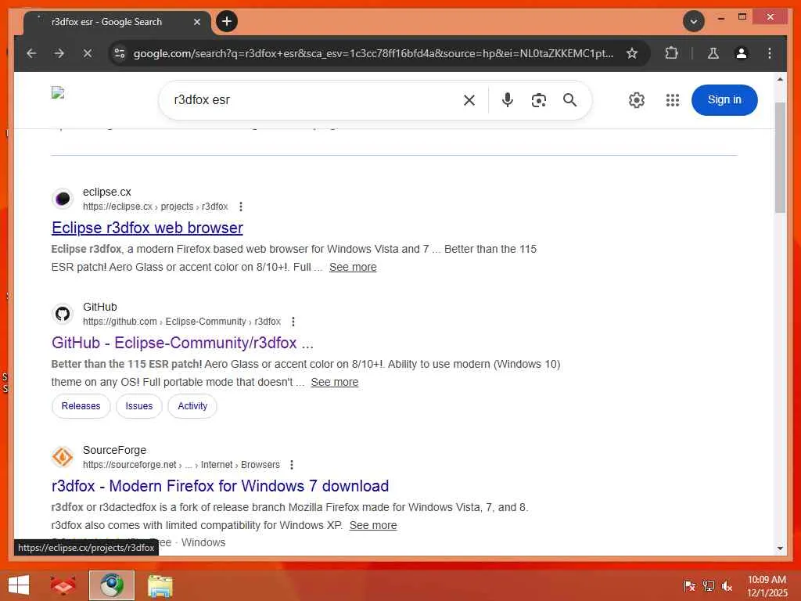Click the SourceForge favicon
Image resolution: width=801 pixels, height=601 pixels.
(63, 456)
